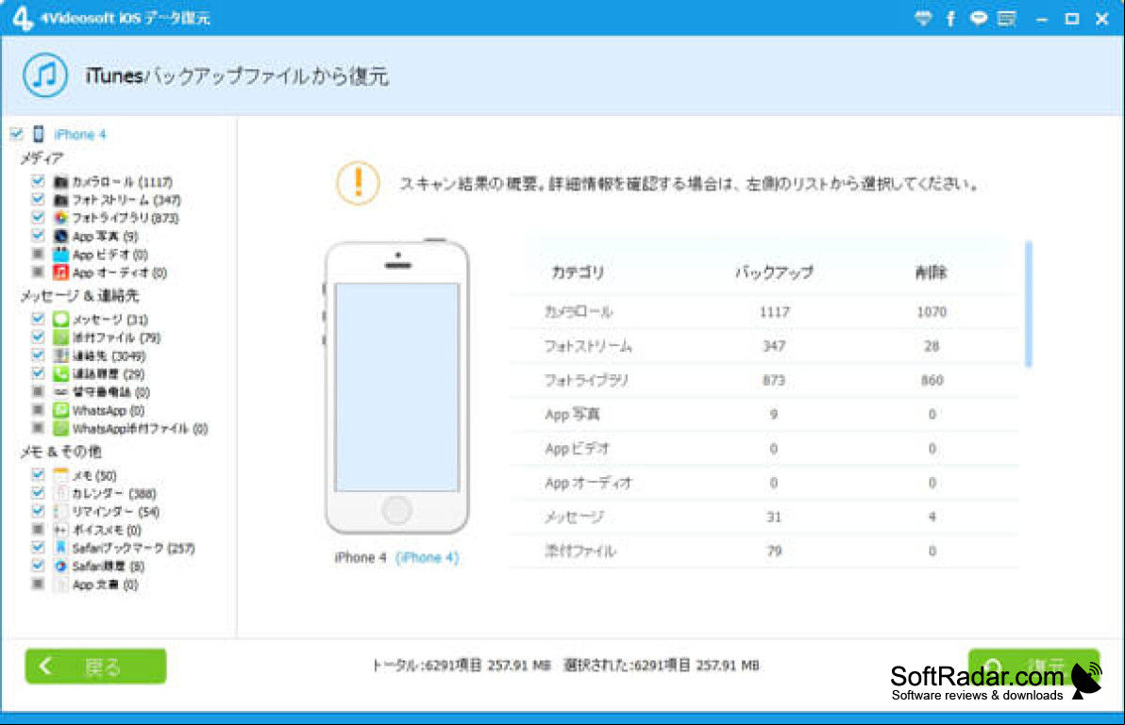This screenshot has width=1125, height=725.
Task: Click the カテゴリ column header
Action: tap(578, 272)
